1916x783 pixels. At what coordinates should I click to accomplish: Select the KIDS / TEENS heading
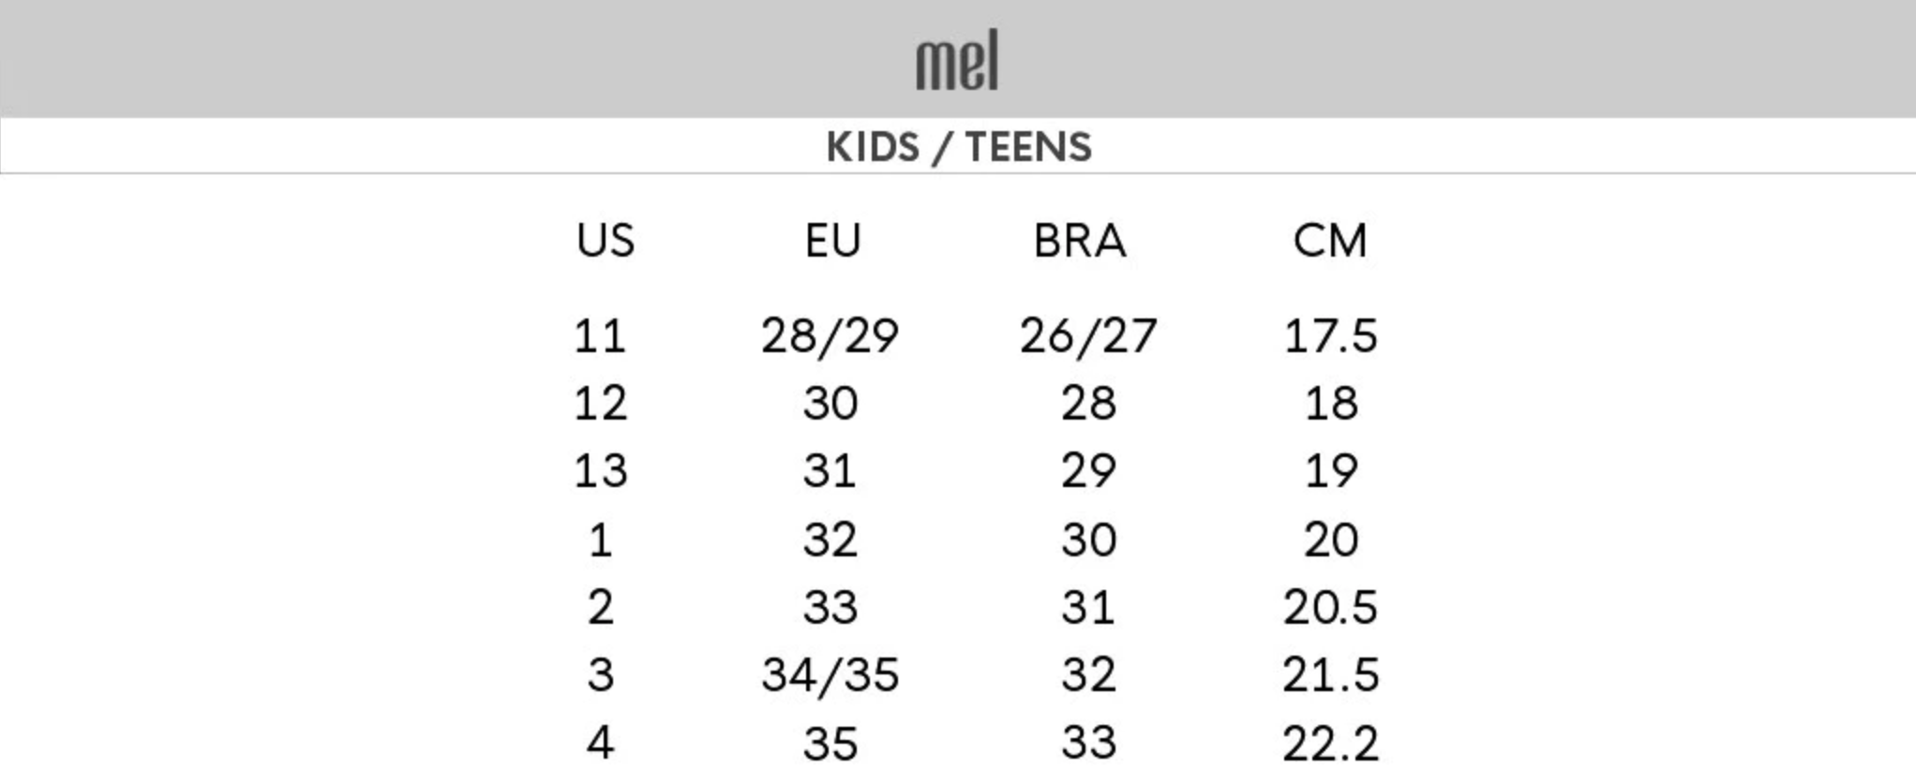coord(958,147)
